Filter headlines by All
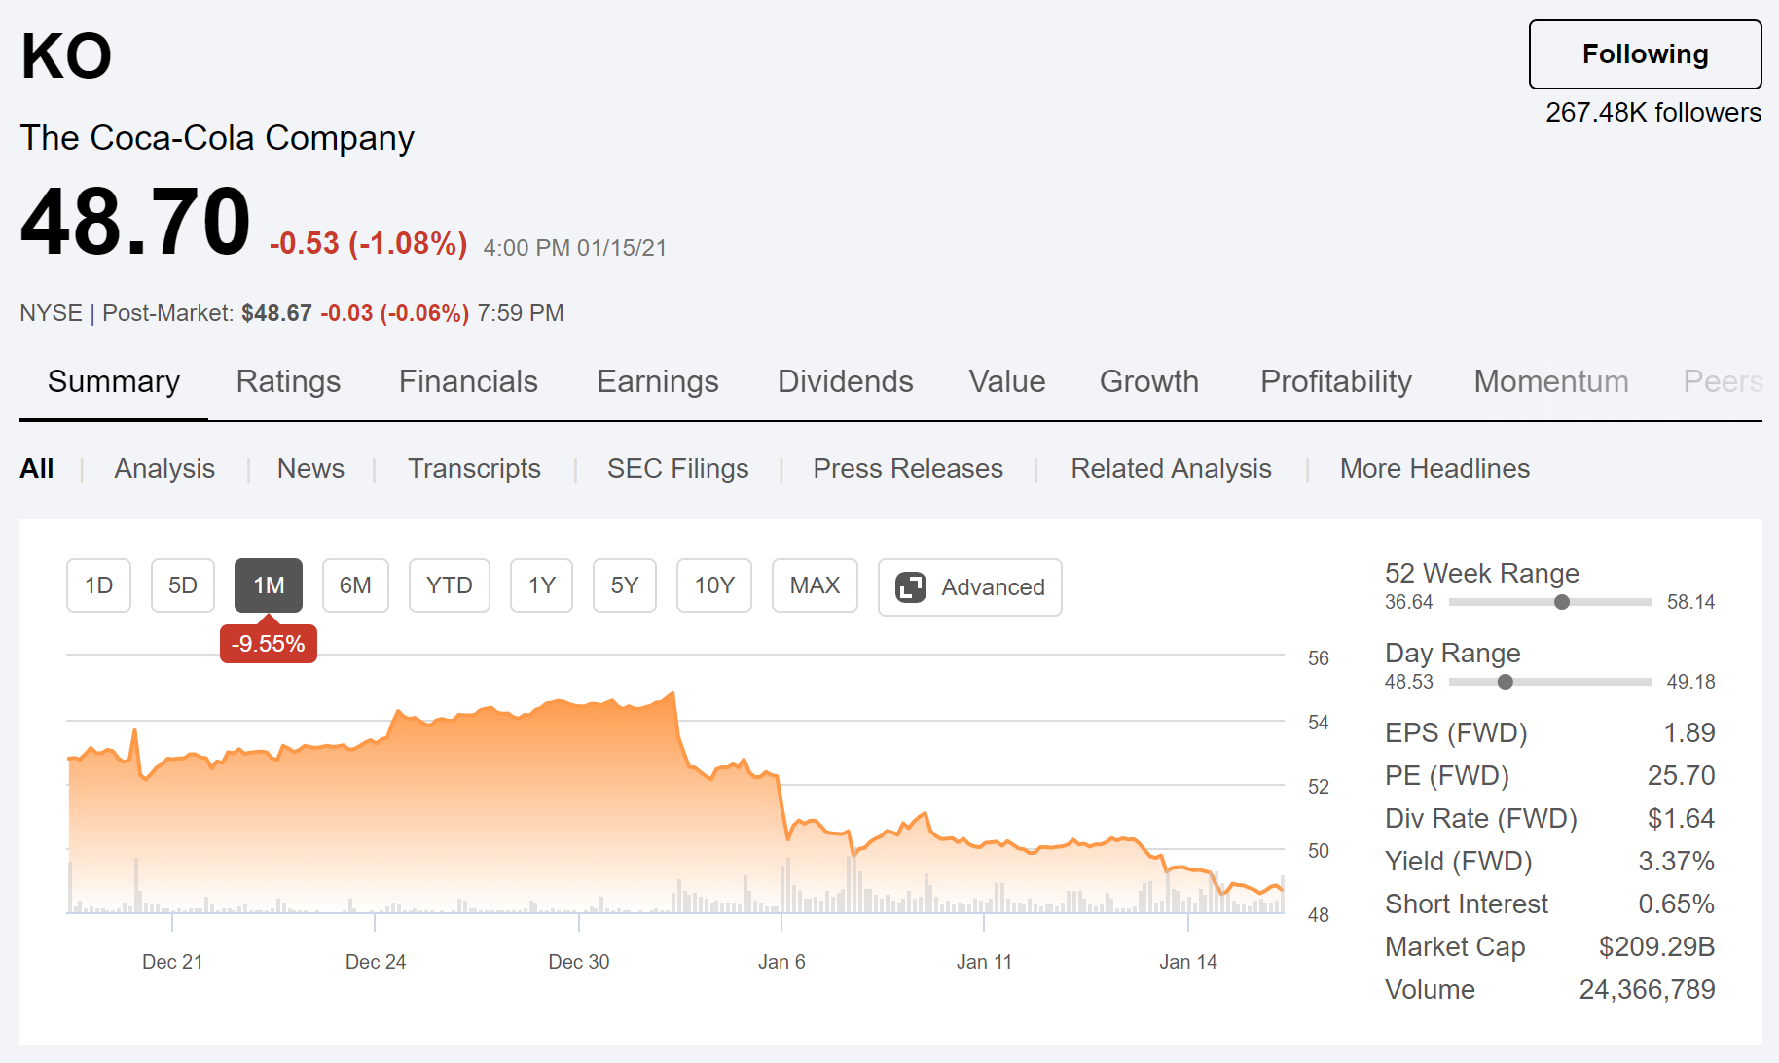The height and width of the screenshot is (1063, 1779). point(37,469)
